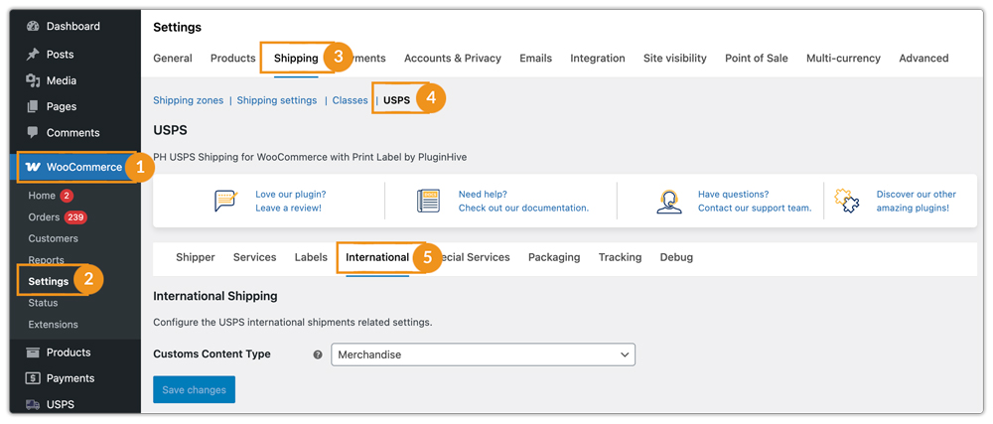The width and height of the screenshot is (993, 424).
Task: Click the support agent headset icon
Action: coord(668,201)
